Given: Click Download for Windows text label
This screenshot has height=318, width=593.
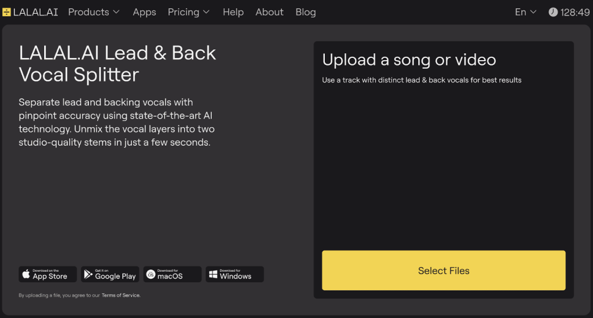Looking at the screenshot, I should (x=235, y=275).
